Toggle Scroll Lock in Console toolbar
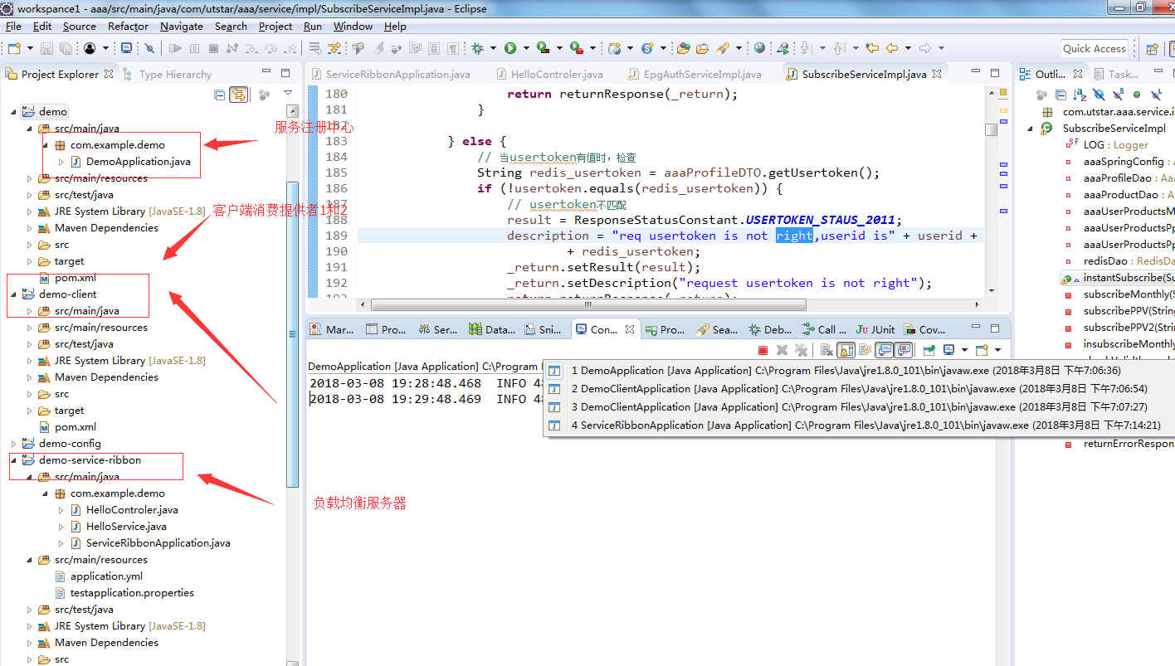Viewport: 1175px width, 666px height. [x=846, y=350]
